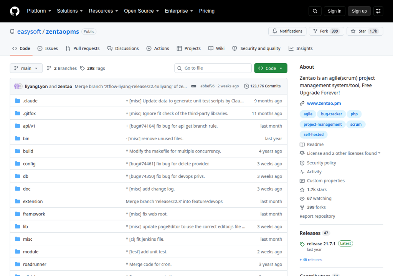This screenshot has width=393, height=276.
Task: Click the shield icon beside Security policy
Action: 302,163
